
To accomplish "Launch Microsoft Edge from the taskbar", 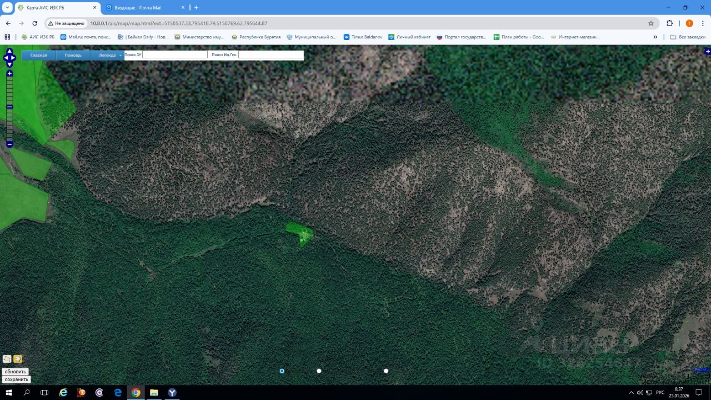I will 118,392.
